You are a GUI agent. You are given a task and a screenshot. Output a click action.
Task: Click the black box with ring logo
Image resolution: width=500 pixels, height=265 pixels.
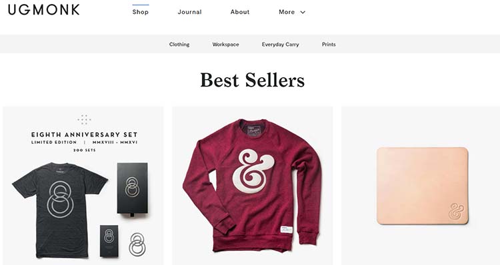coord(133,188)
